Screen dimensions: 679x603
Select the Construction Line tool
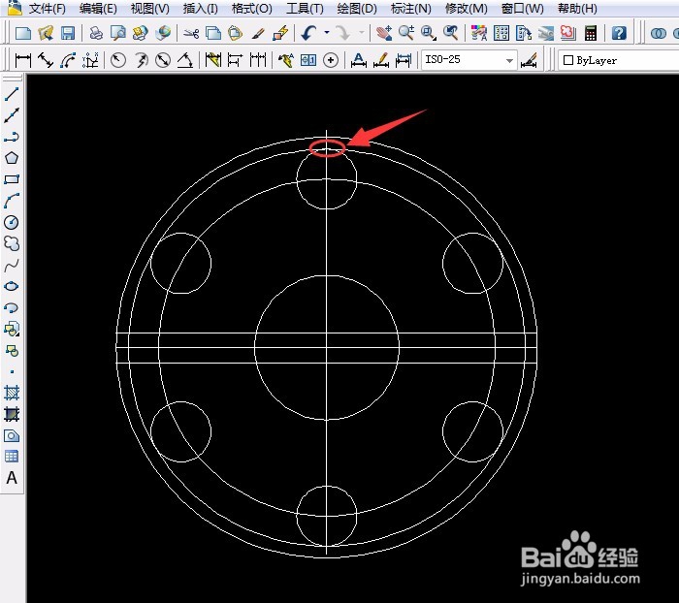click(12, 115)
